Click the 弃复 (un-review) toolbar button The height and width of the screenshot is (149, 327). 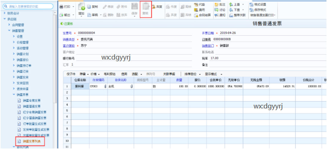click(158, 7)
